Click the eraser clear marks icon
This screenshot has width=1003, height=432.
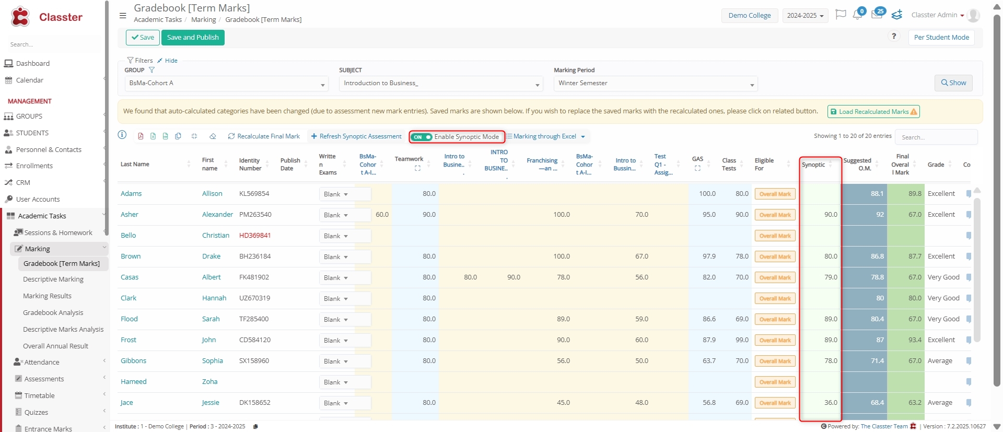213,136
